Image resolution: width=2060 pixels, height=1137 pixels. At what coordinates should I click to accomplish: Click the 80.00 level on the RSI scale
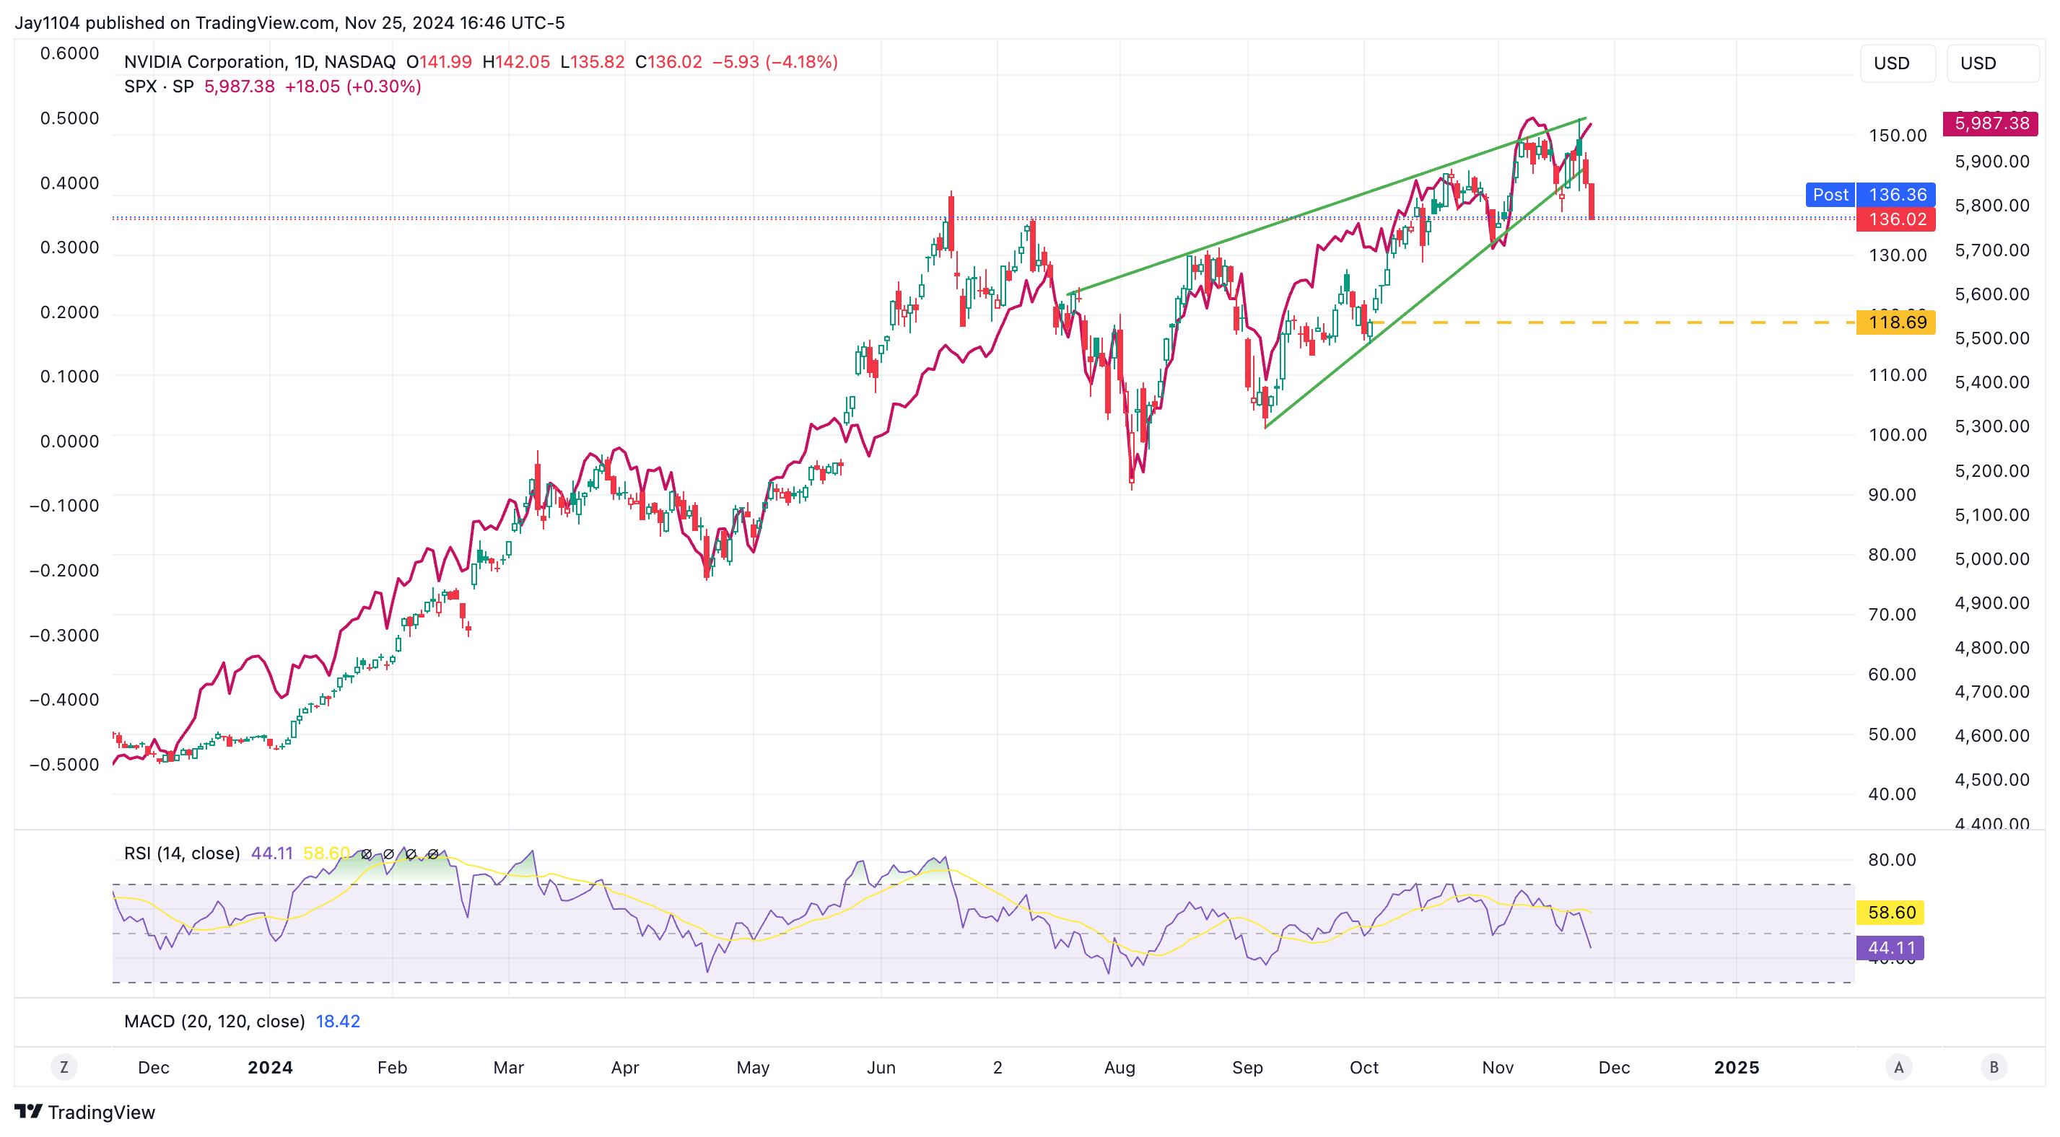[x=1891, y=859]
